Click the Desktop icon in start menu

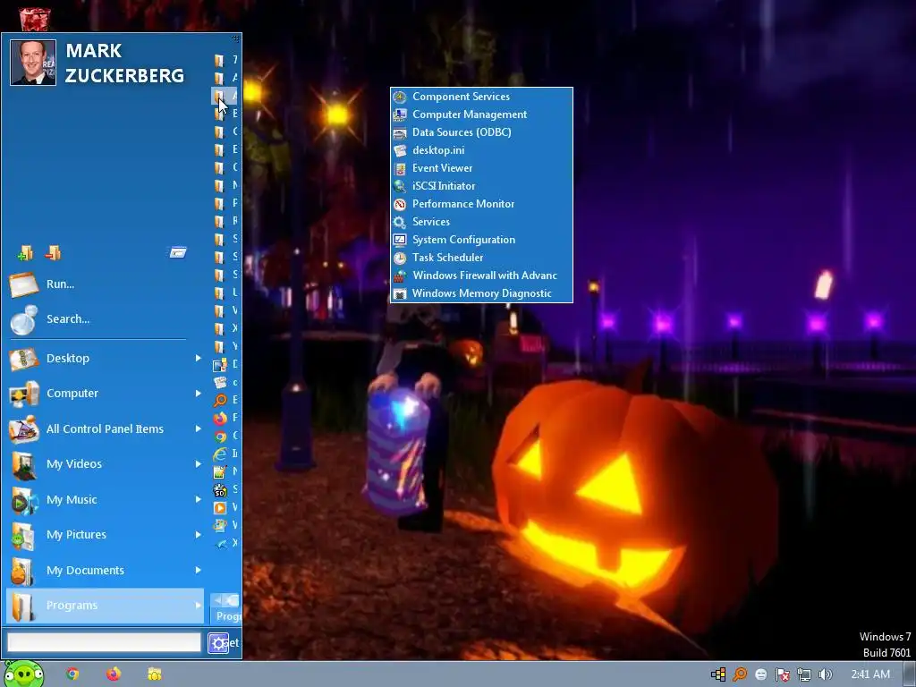[x=23, y=359]
